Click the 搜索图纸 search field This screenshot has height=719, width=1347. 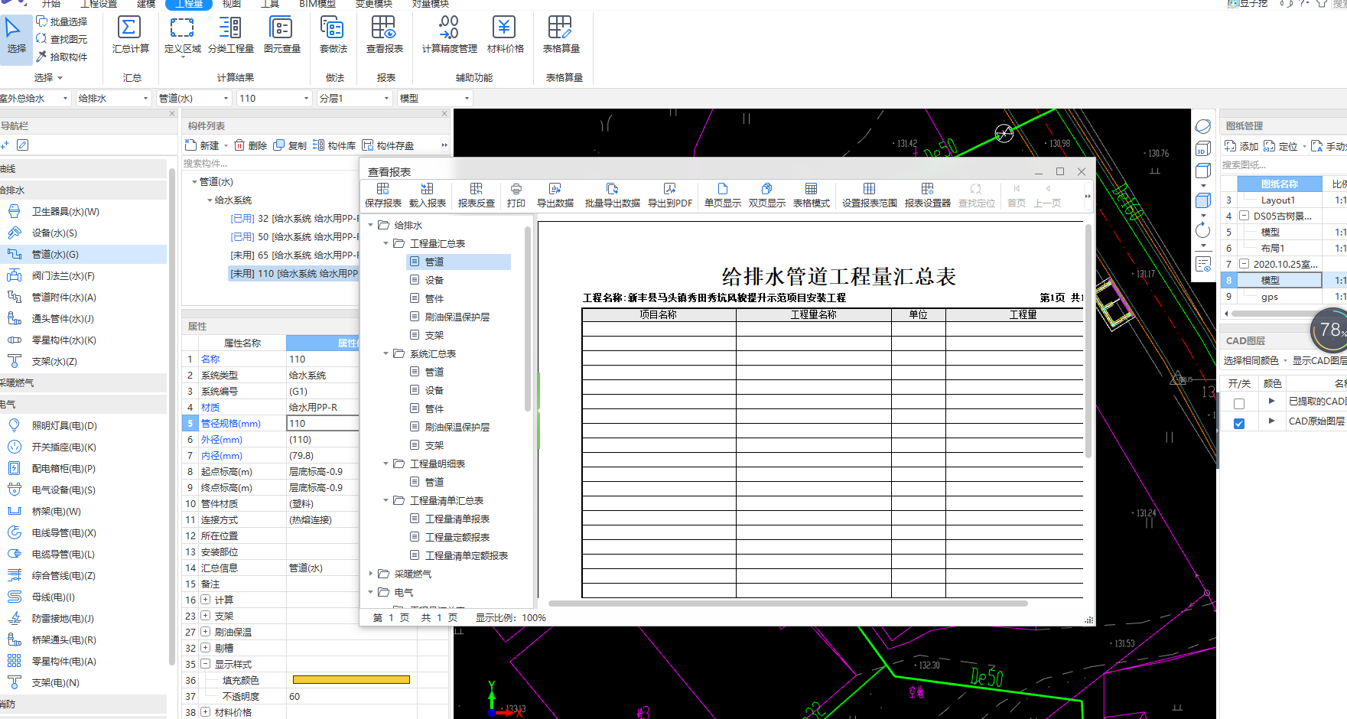tap(1284, 165)
